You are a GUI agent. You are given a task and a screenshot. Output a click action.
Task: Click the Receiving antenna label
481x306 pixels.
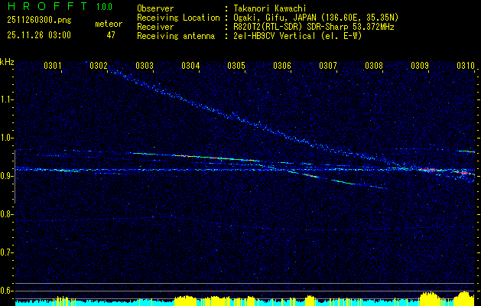[x=176, y=36]
